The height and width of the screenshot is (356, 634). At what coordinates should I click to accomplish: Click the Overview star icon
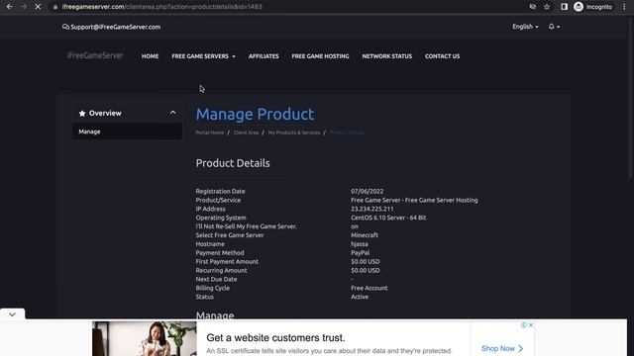(82, 114)
